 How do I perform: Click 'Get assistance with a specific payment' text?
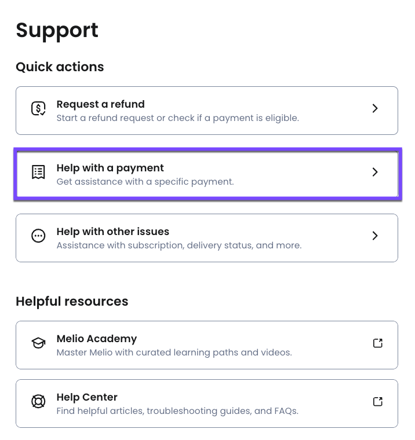coord(145,182)
